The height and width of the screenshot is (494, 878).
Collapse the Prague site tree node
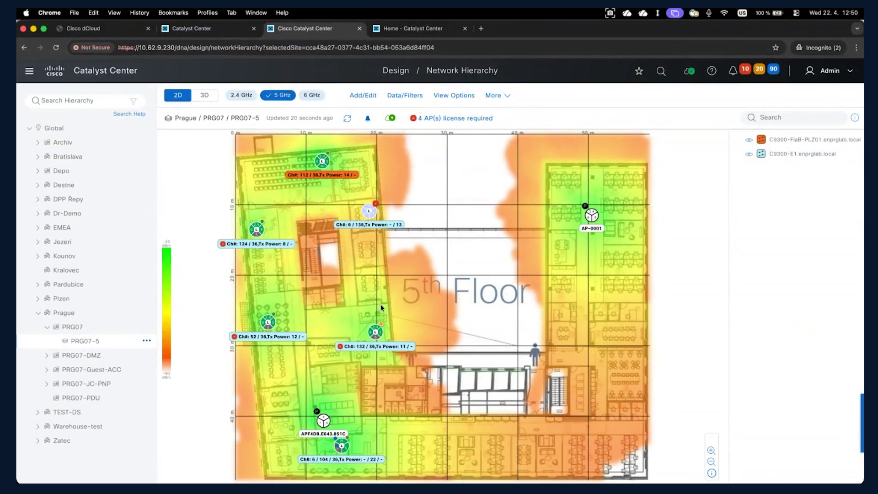pos(38,313)
